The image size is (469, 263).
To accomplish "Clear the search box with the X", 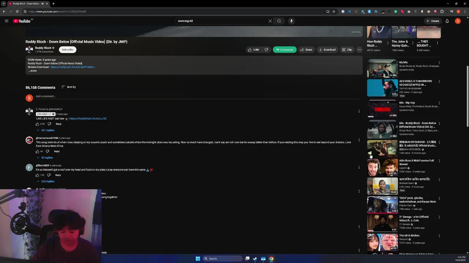I will point(270,21).
